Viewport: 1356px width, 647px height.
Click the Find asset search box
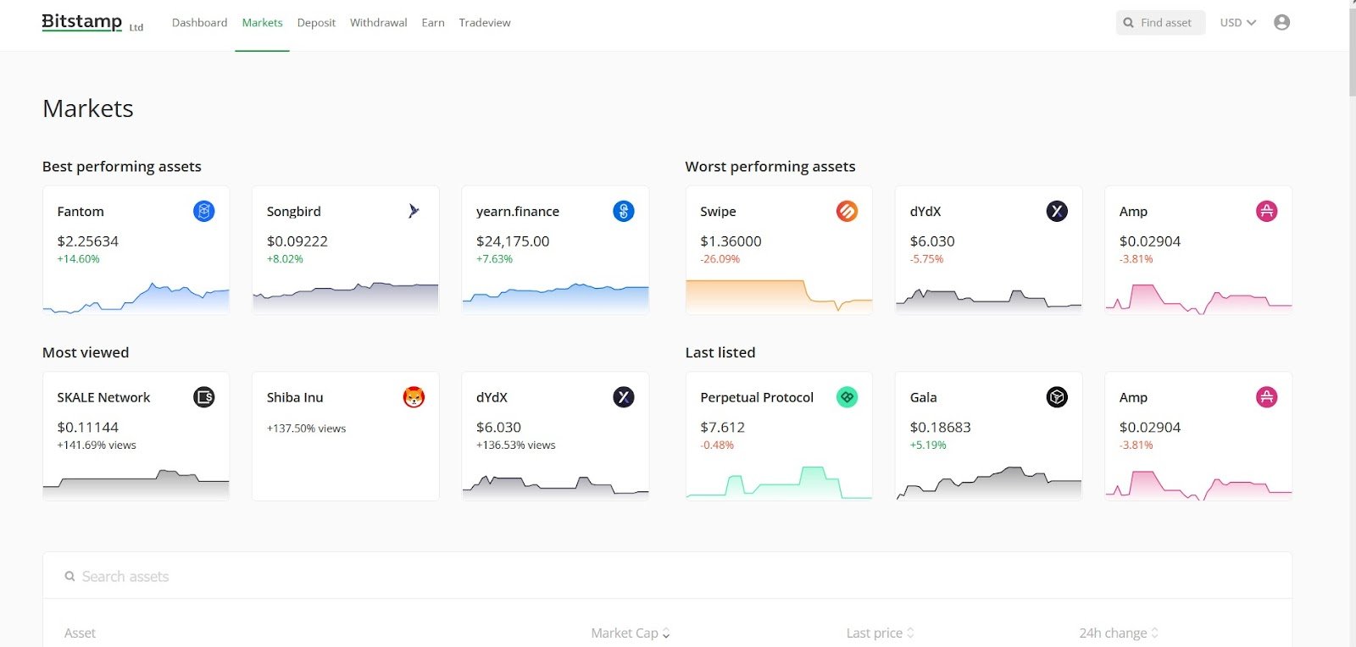click(x=1160, y=23)
